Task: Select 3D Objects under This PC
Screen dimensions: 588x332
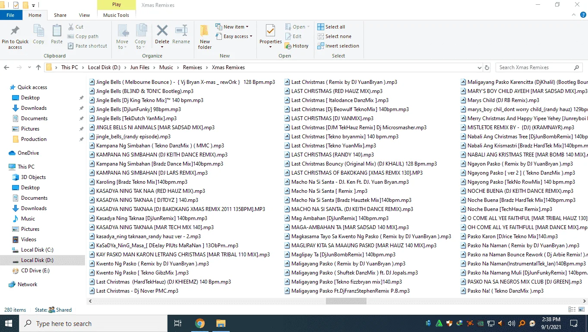Action: 33,177
